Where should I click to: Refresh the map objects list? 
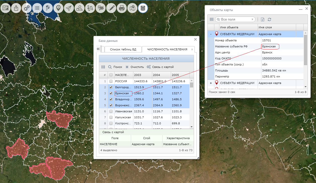coord(269,20)
